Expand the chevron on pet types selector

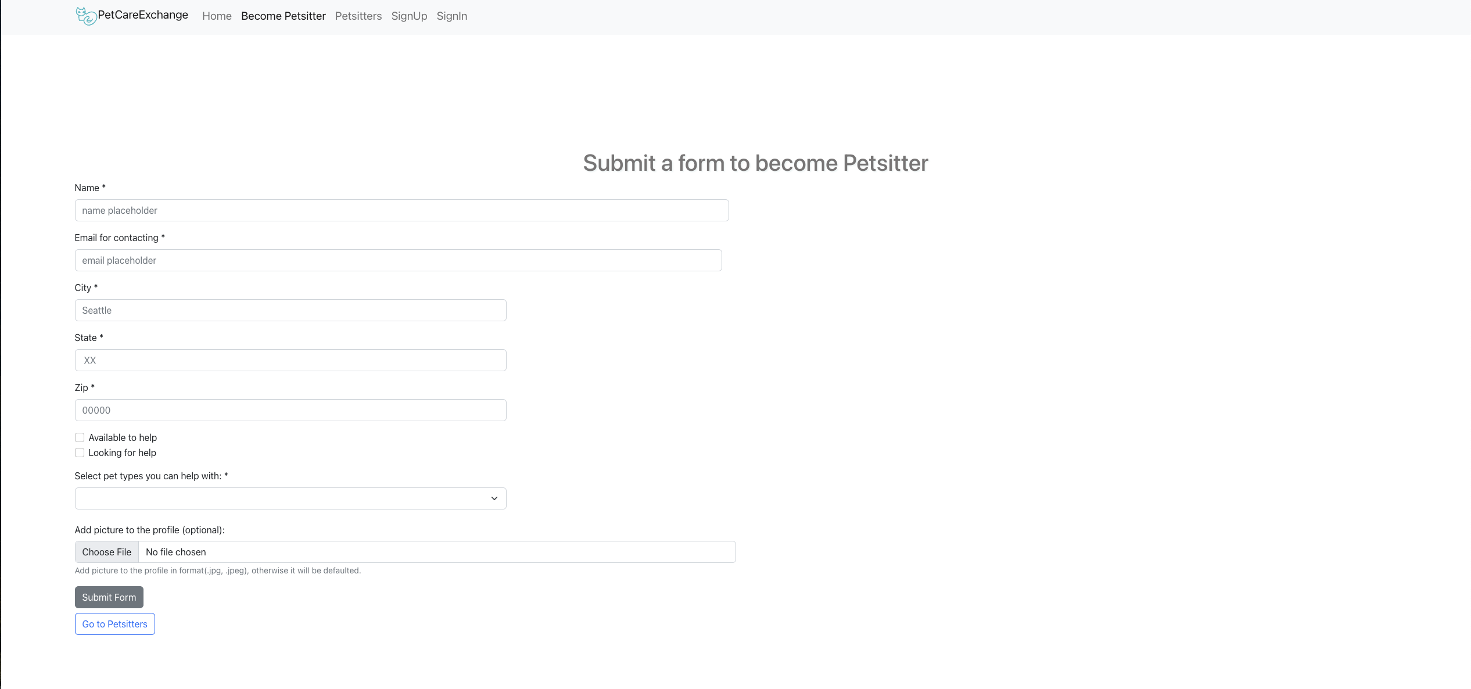494,498
